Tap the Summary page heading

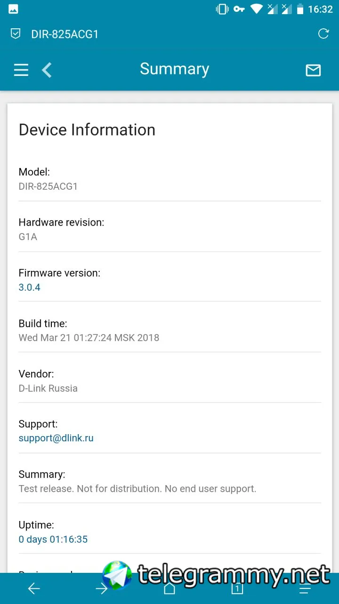coord(174,69)
